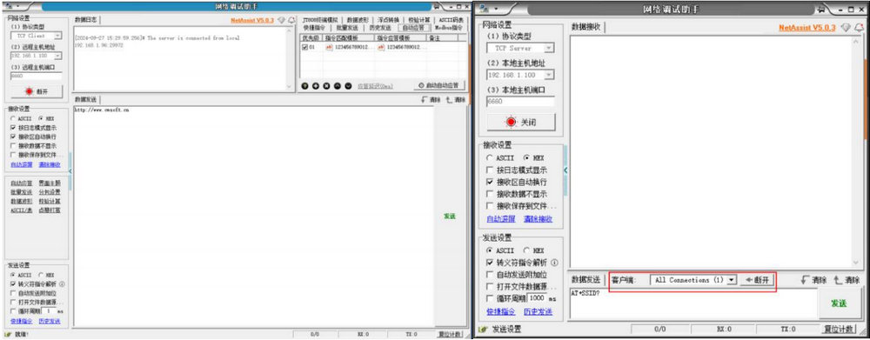The width and height of the screenshot is (870, 340).
Task: Toggle 接收保存到文件 checkbox in TCP Server window
Action: click(489, 206)
